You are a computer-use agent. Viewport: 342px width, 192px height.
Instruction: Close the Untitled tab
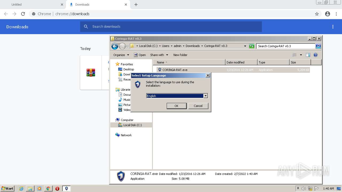[62, 5]
